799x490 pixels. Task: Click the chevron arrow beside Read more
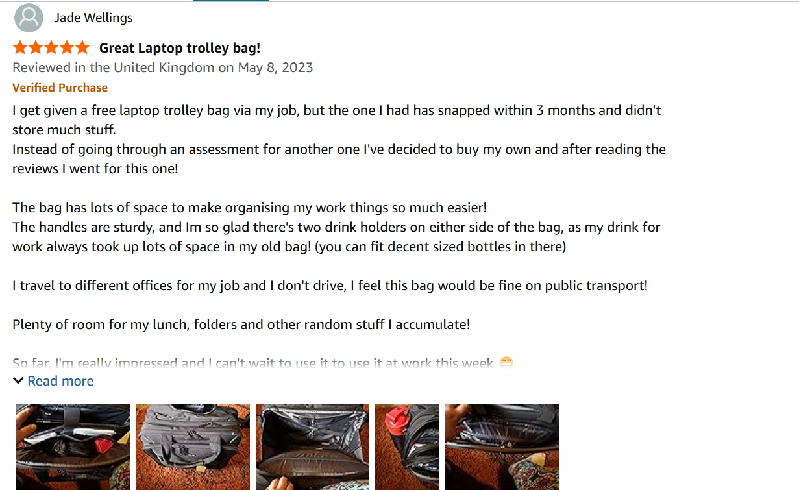[x=18, y=381]
